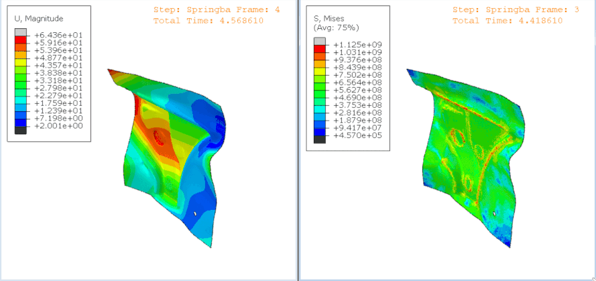596x281 pixels.
Task: Pick the bright yellow swatch in S Mises legend
Action: (320, 71)
